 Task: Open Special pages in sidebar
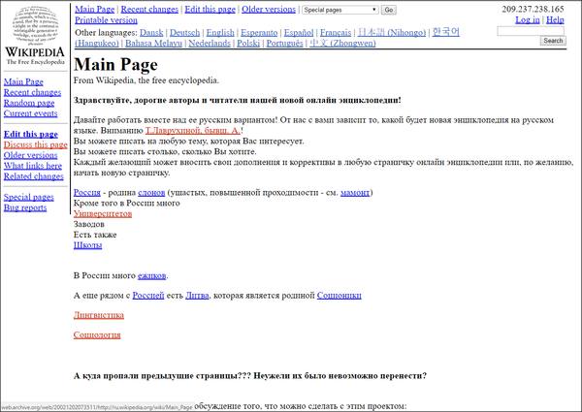pyautogui.click(x=28, y=198)
